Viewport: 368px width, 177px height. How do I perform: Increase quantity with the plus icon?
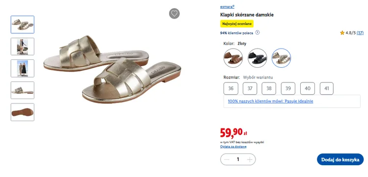(250, 159)
